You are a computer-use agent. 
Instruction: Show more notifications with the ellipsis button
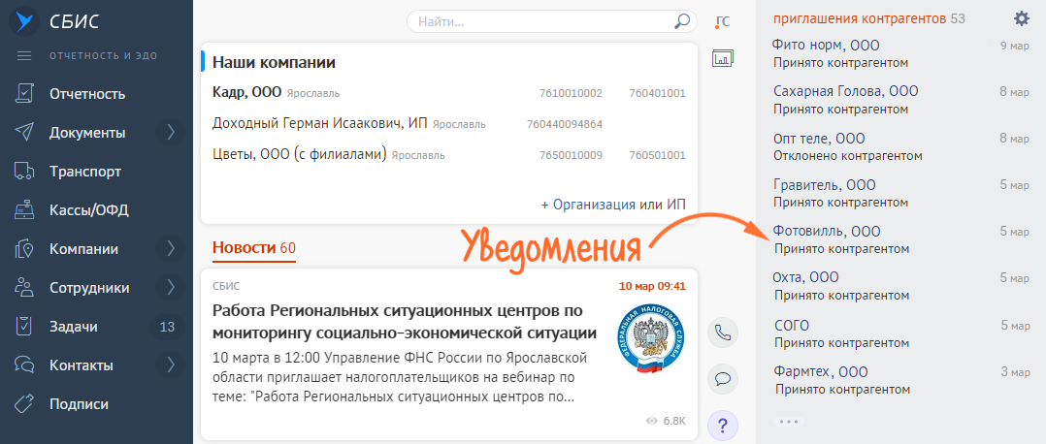[788, 422]
